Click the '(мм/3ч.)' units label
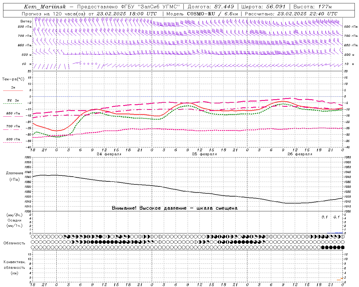Viewport: 359px width, 287px height. click(x=14, y=215)
